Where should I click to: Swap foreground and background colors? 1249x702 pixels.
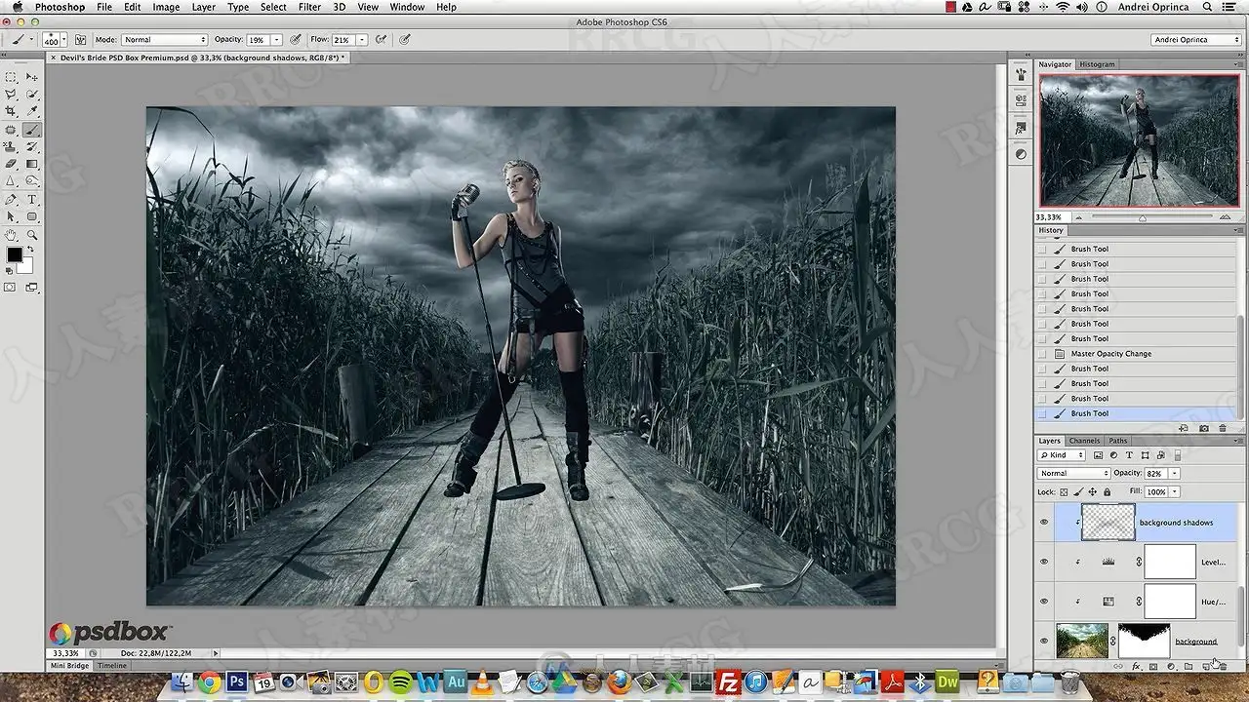30,250
